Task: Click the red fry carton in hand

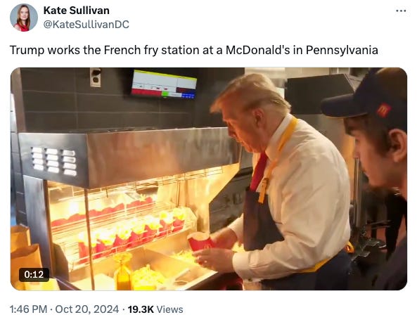Action: (200, 242)
